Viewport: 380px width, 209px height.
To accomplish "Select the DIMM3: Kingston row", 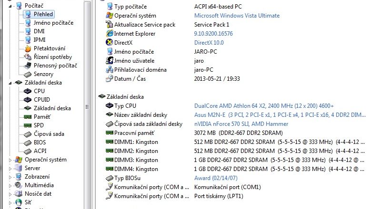I will click(x=235, y=160).
